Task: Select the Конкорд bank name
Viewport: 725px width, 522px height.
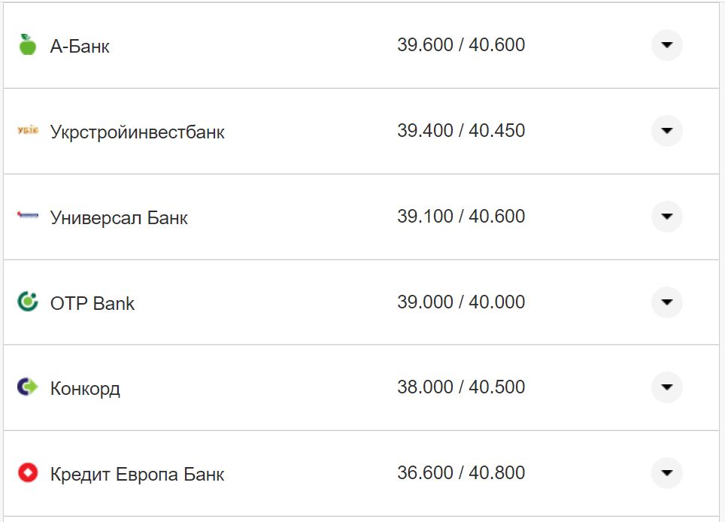Action: (85, 389)
